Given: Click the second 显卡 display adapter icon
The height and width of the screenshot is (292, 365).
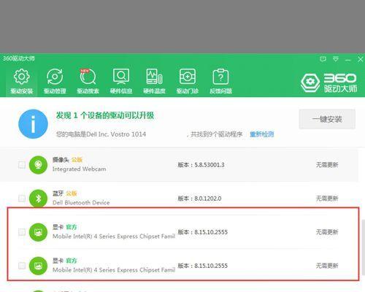Looking at the screenshot, I should [x=38, y=266].
